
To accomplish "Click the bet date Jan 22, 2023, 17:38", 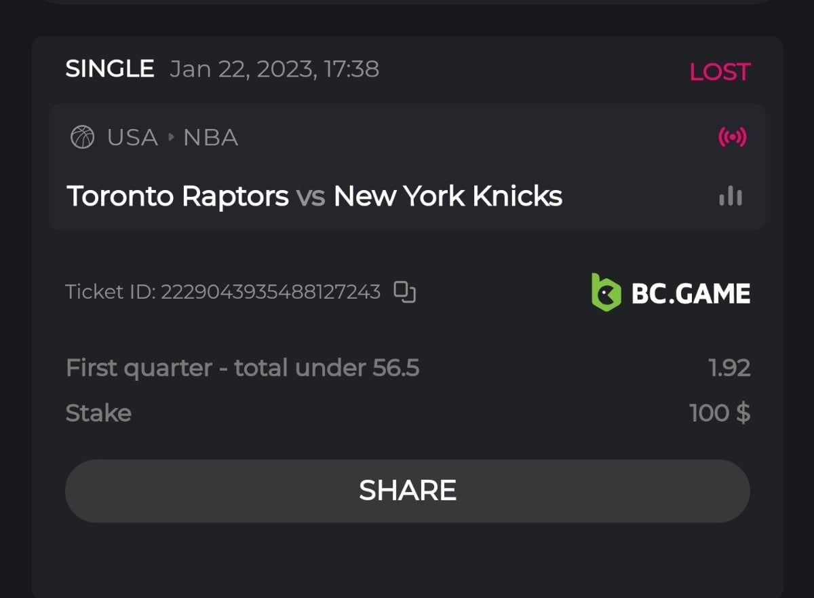I will (x=274, y=69).
